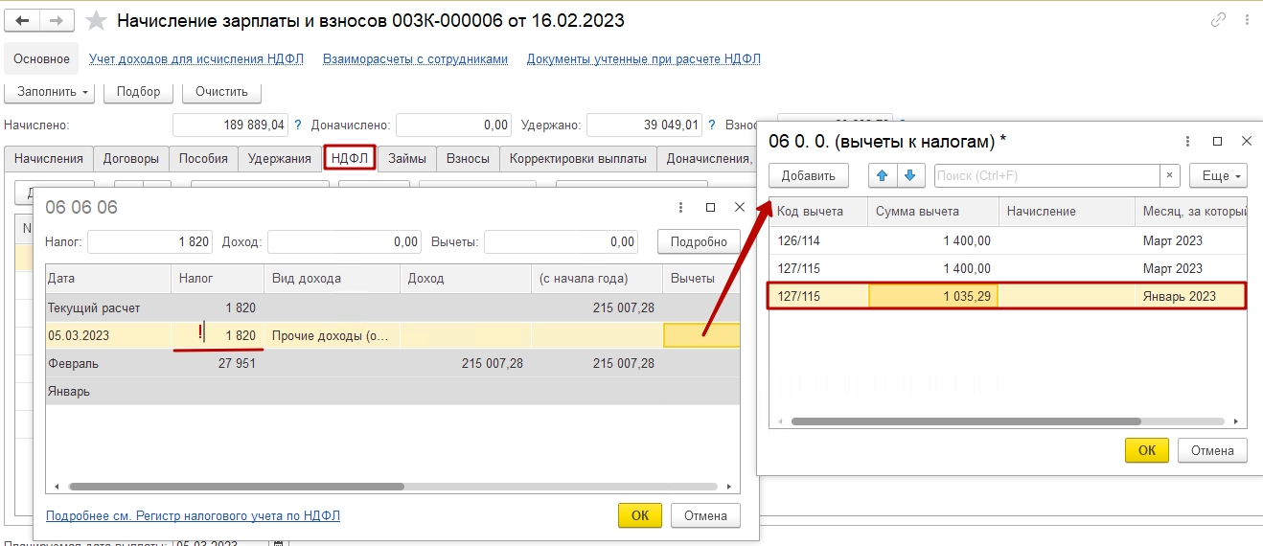The image size is (1263, 546).
Task: Move deduction row up with arrow
Action: pyautogui.click(x=883, y=175)
